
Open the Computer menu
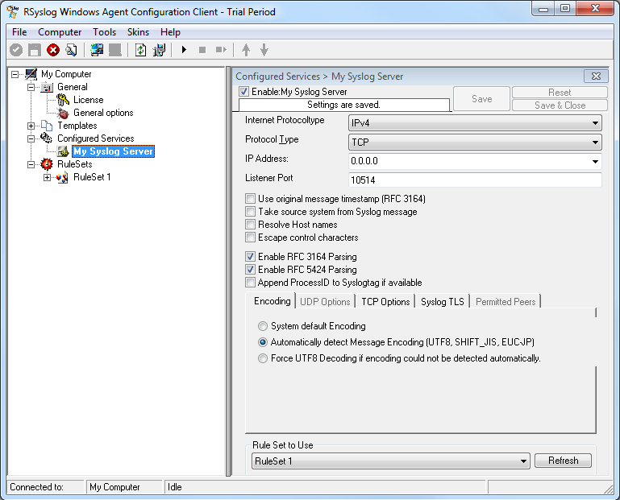[60, 32]
